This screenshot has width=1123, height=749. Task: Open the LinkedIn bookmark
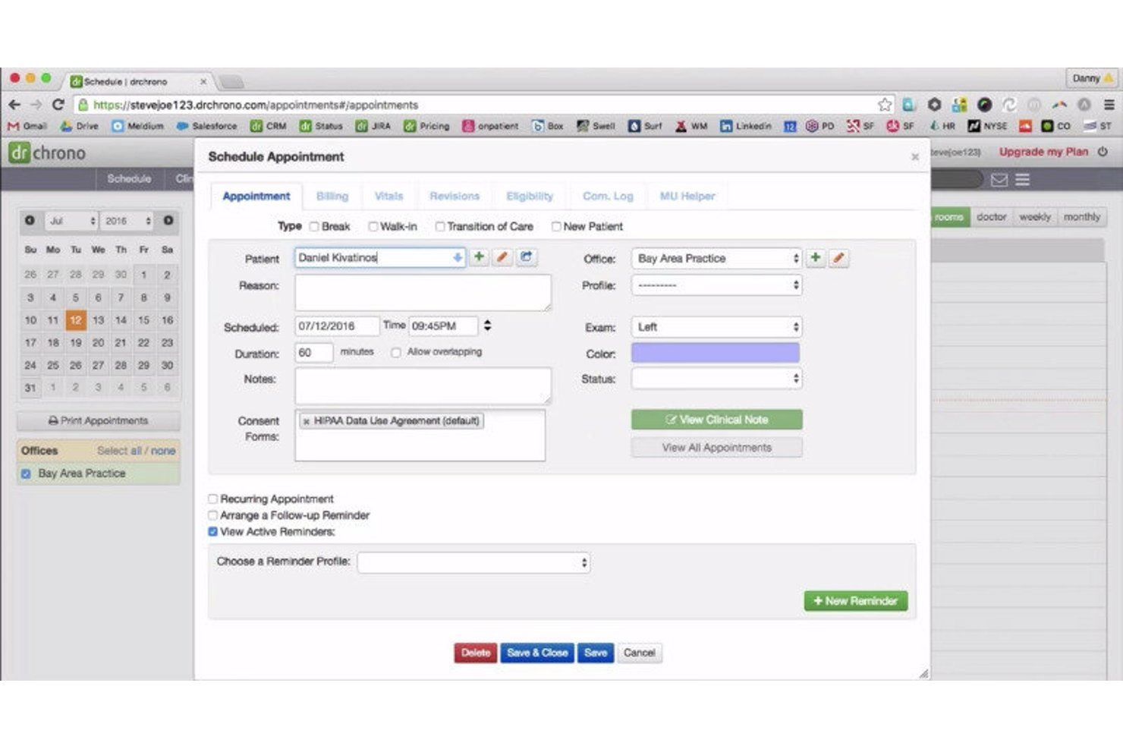(x=745, y=126)
